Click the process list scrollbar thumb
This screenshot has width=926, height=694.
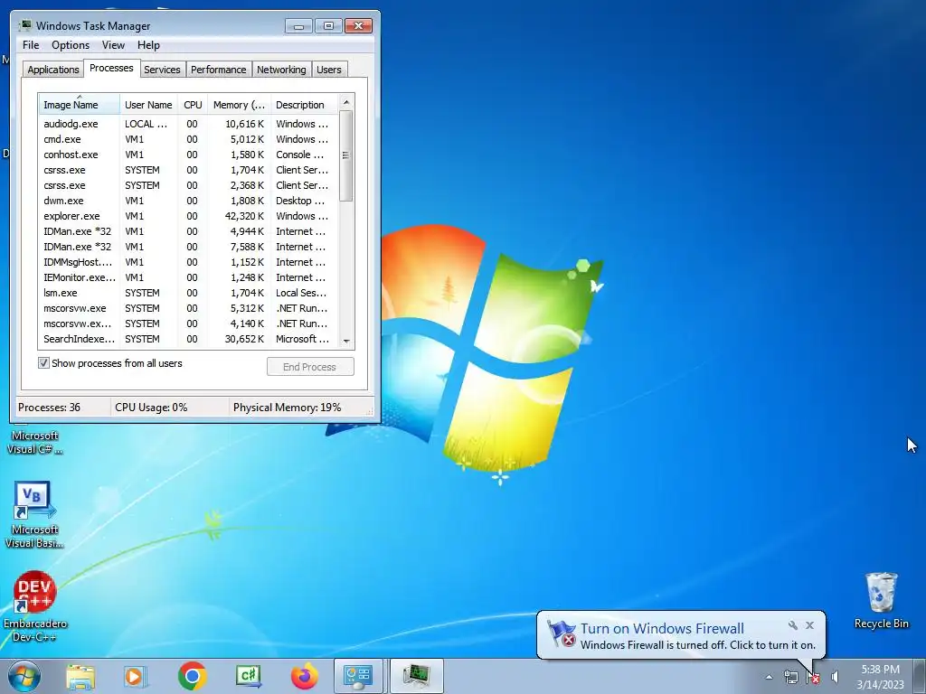click(346, 155)
